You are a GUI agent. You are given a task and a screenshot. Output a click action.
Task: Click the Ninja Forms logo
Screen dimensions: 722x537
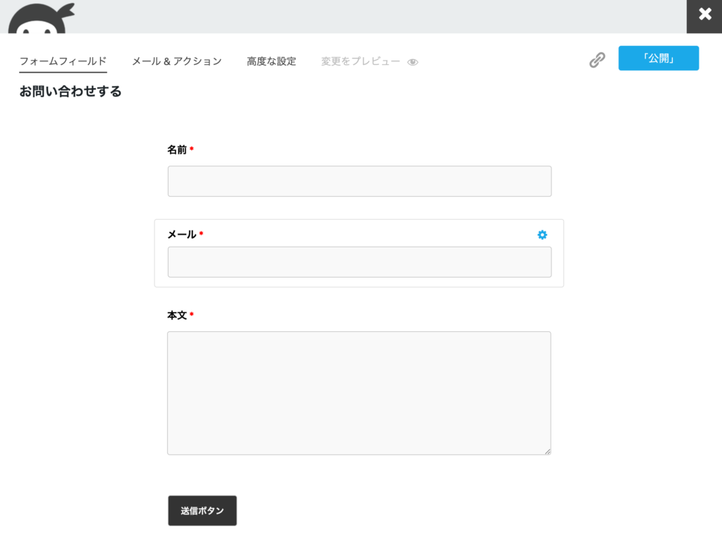click(40, 18)
